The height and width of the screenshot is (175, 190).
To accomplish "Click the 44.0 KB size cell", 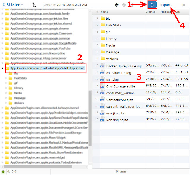I will coord(181,65).
